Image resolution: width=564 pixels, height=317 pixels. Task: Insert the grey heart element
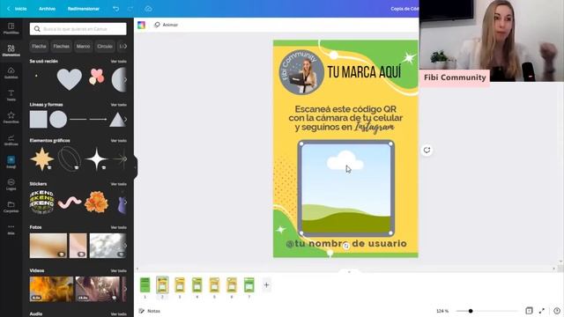[70, 79]
